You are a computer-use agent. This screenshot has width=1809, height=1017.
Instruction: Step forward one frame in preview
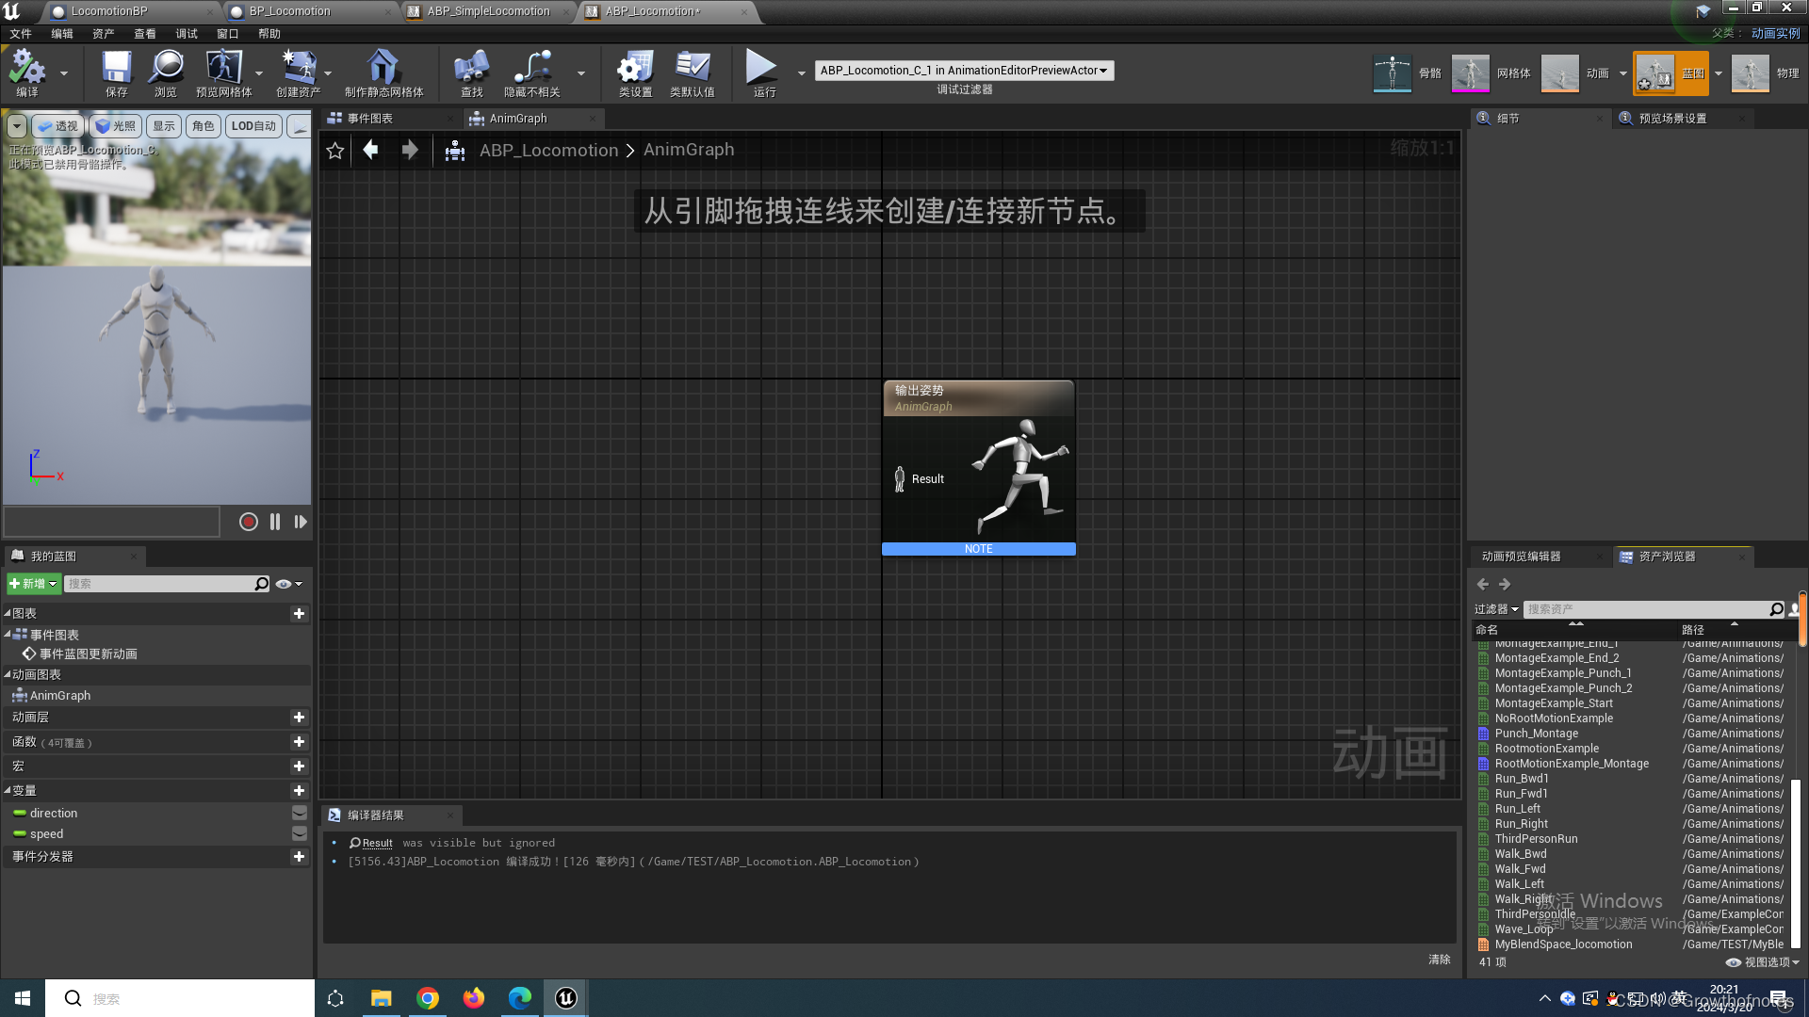coord(301,522)
